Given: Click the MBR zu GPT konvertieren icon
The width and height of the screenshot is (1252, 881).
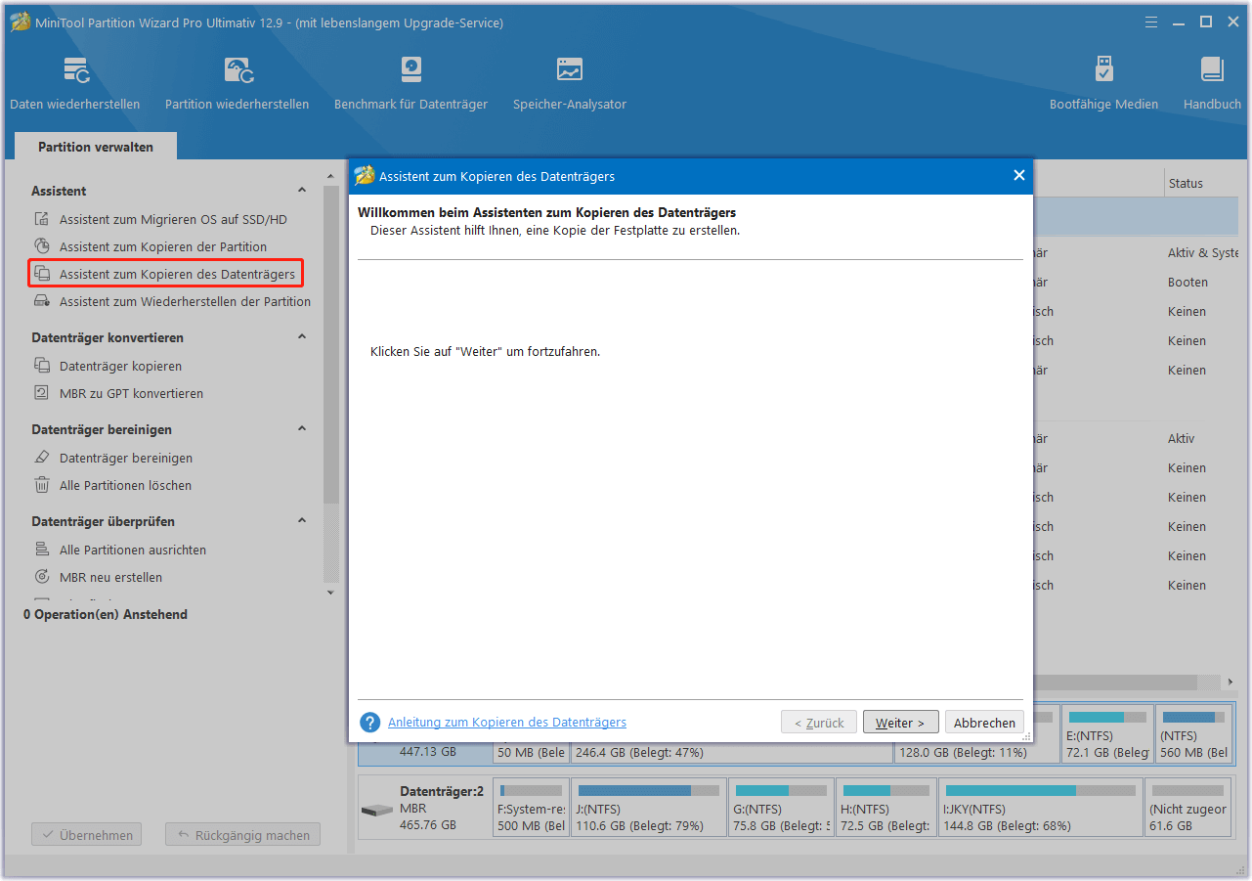Looking at the screenshot, I should click(41, 393).
